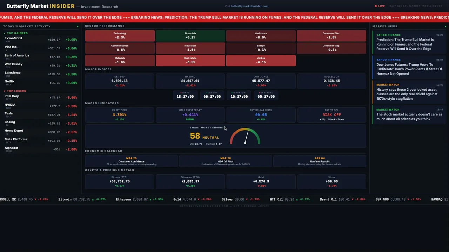The height and width of the screenshot is (252, 449).
Task: Open the butterflymarketinsider.com link
Action: pyautogui.click(x=249, y=6)
